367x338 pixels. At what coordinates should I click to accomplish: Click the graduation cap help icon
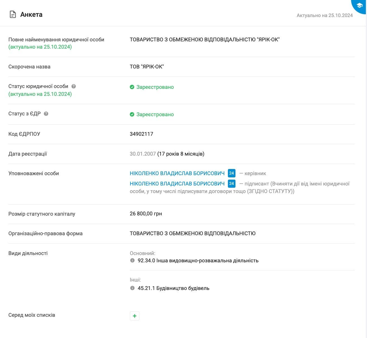click(360, 6)
